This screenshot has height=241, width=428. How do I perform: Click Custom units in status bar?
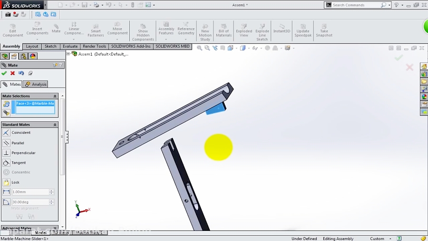click(377, 239)
